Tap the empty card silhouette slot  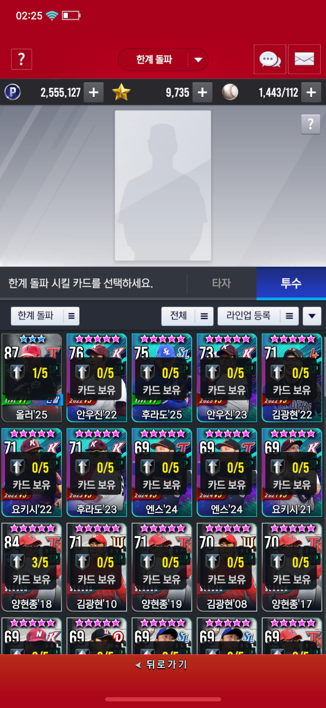pos(163,185)
